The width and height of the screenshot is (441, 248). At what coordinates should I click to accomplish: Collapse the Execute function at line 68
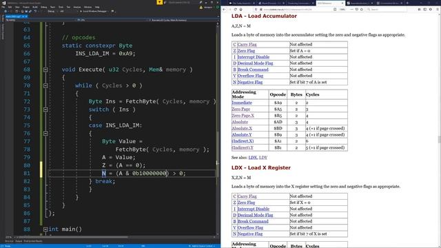pyautogui.click(x=45, y=70)
